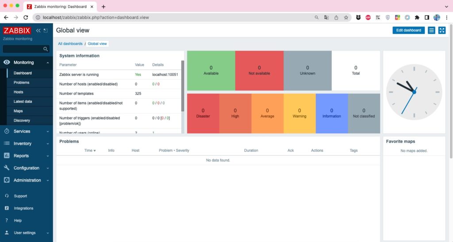Click the Average severity tile
The width and height of the screenshot is (453, 242).
click(x=267, y=113)
